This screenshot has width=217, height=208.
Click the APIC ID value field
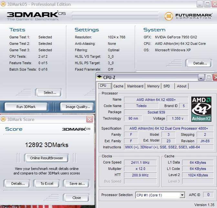point(208,195)
